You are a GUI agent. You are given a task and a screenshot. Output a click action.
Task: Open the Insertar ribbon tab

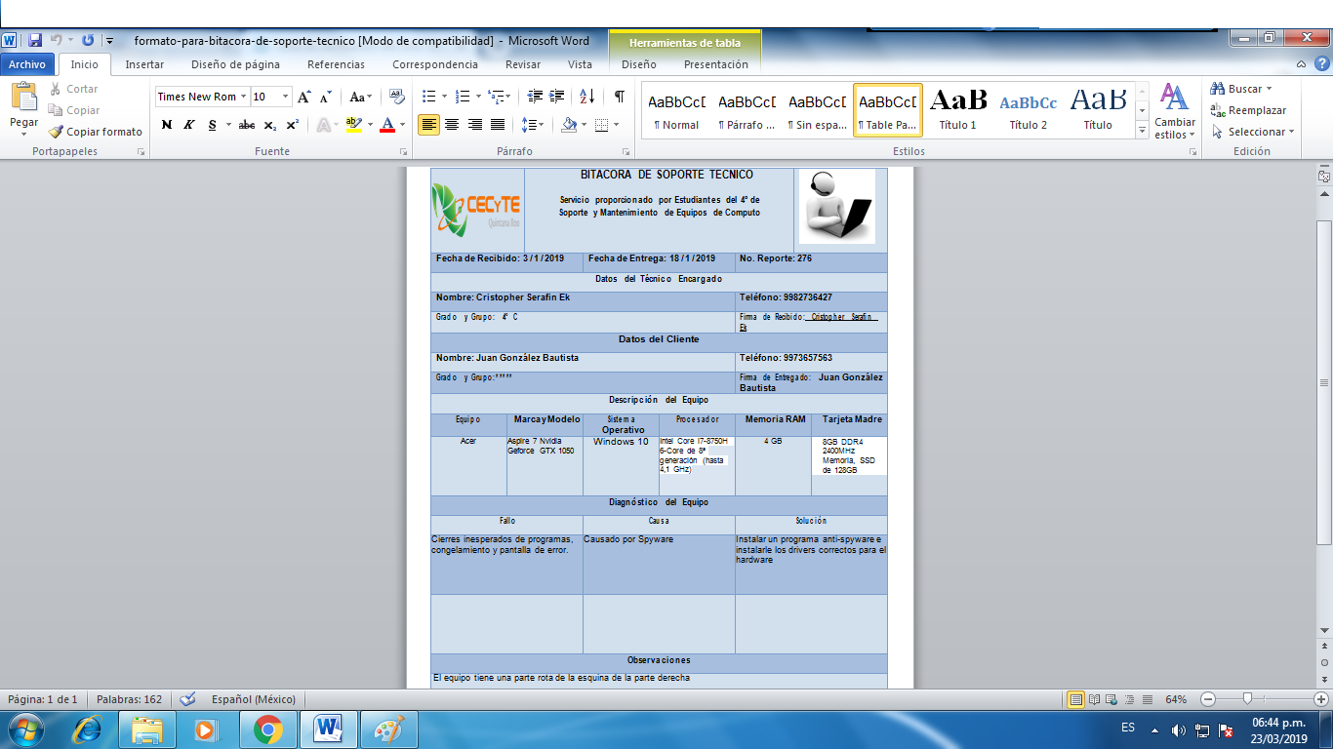144,64
